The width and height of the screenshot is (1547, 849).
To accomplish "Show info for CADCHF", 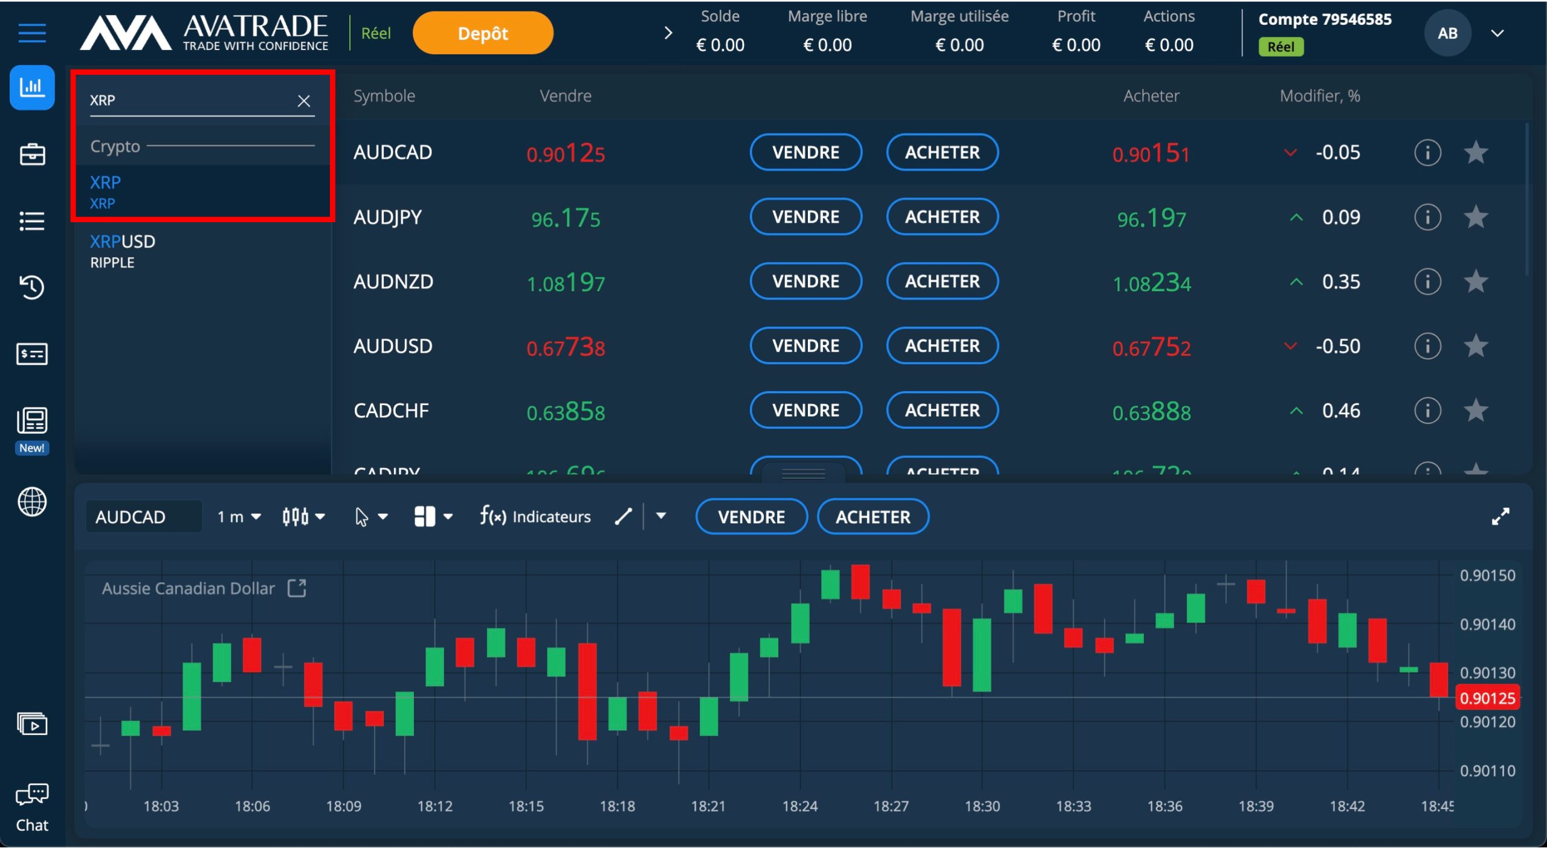I will click(1427, 411).
